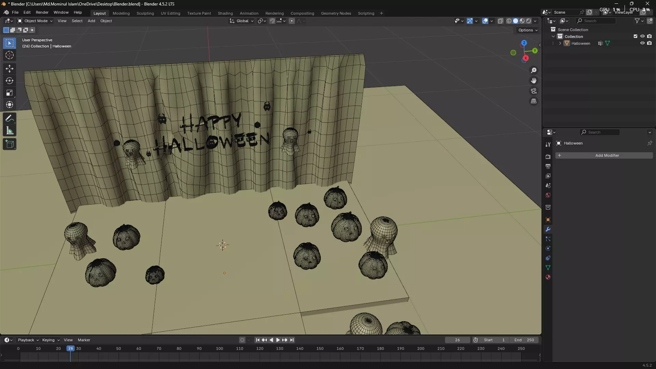656x369 pixels.
Task: Jump to the last frame
Action: 292,340
